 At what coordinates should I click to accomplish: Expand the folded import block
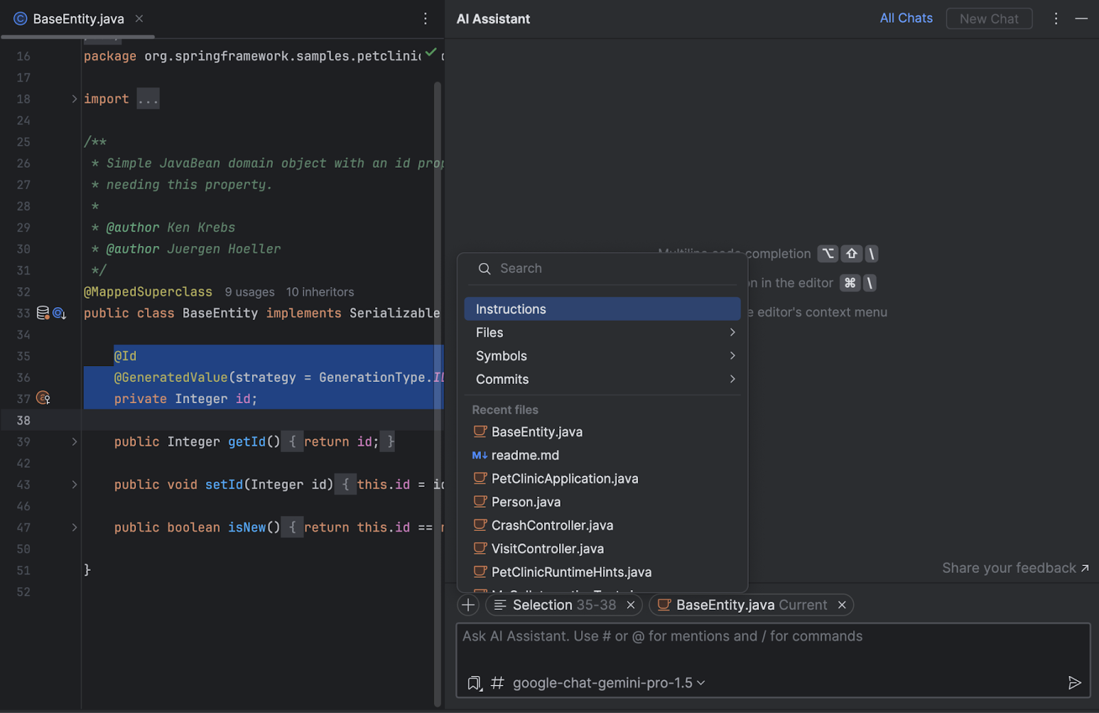[x=74, y=99]
